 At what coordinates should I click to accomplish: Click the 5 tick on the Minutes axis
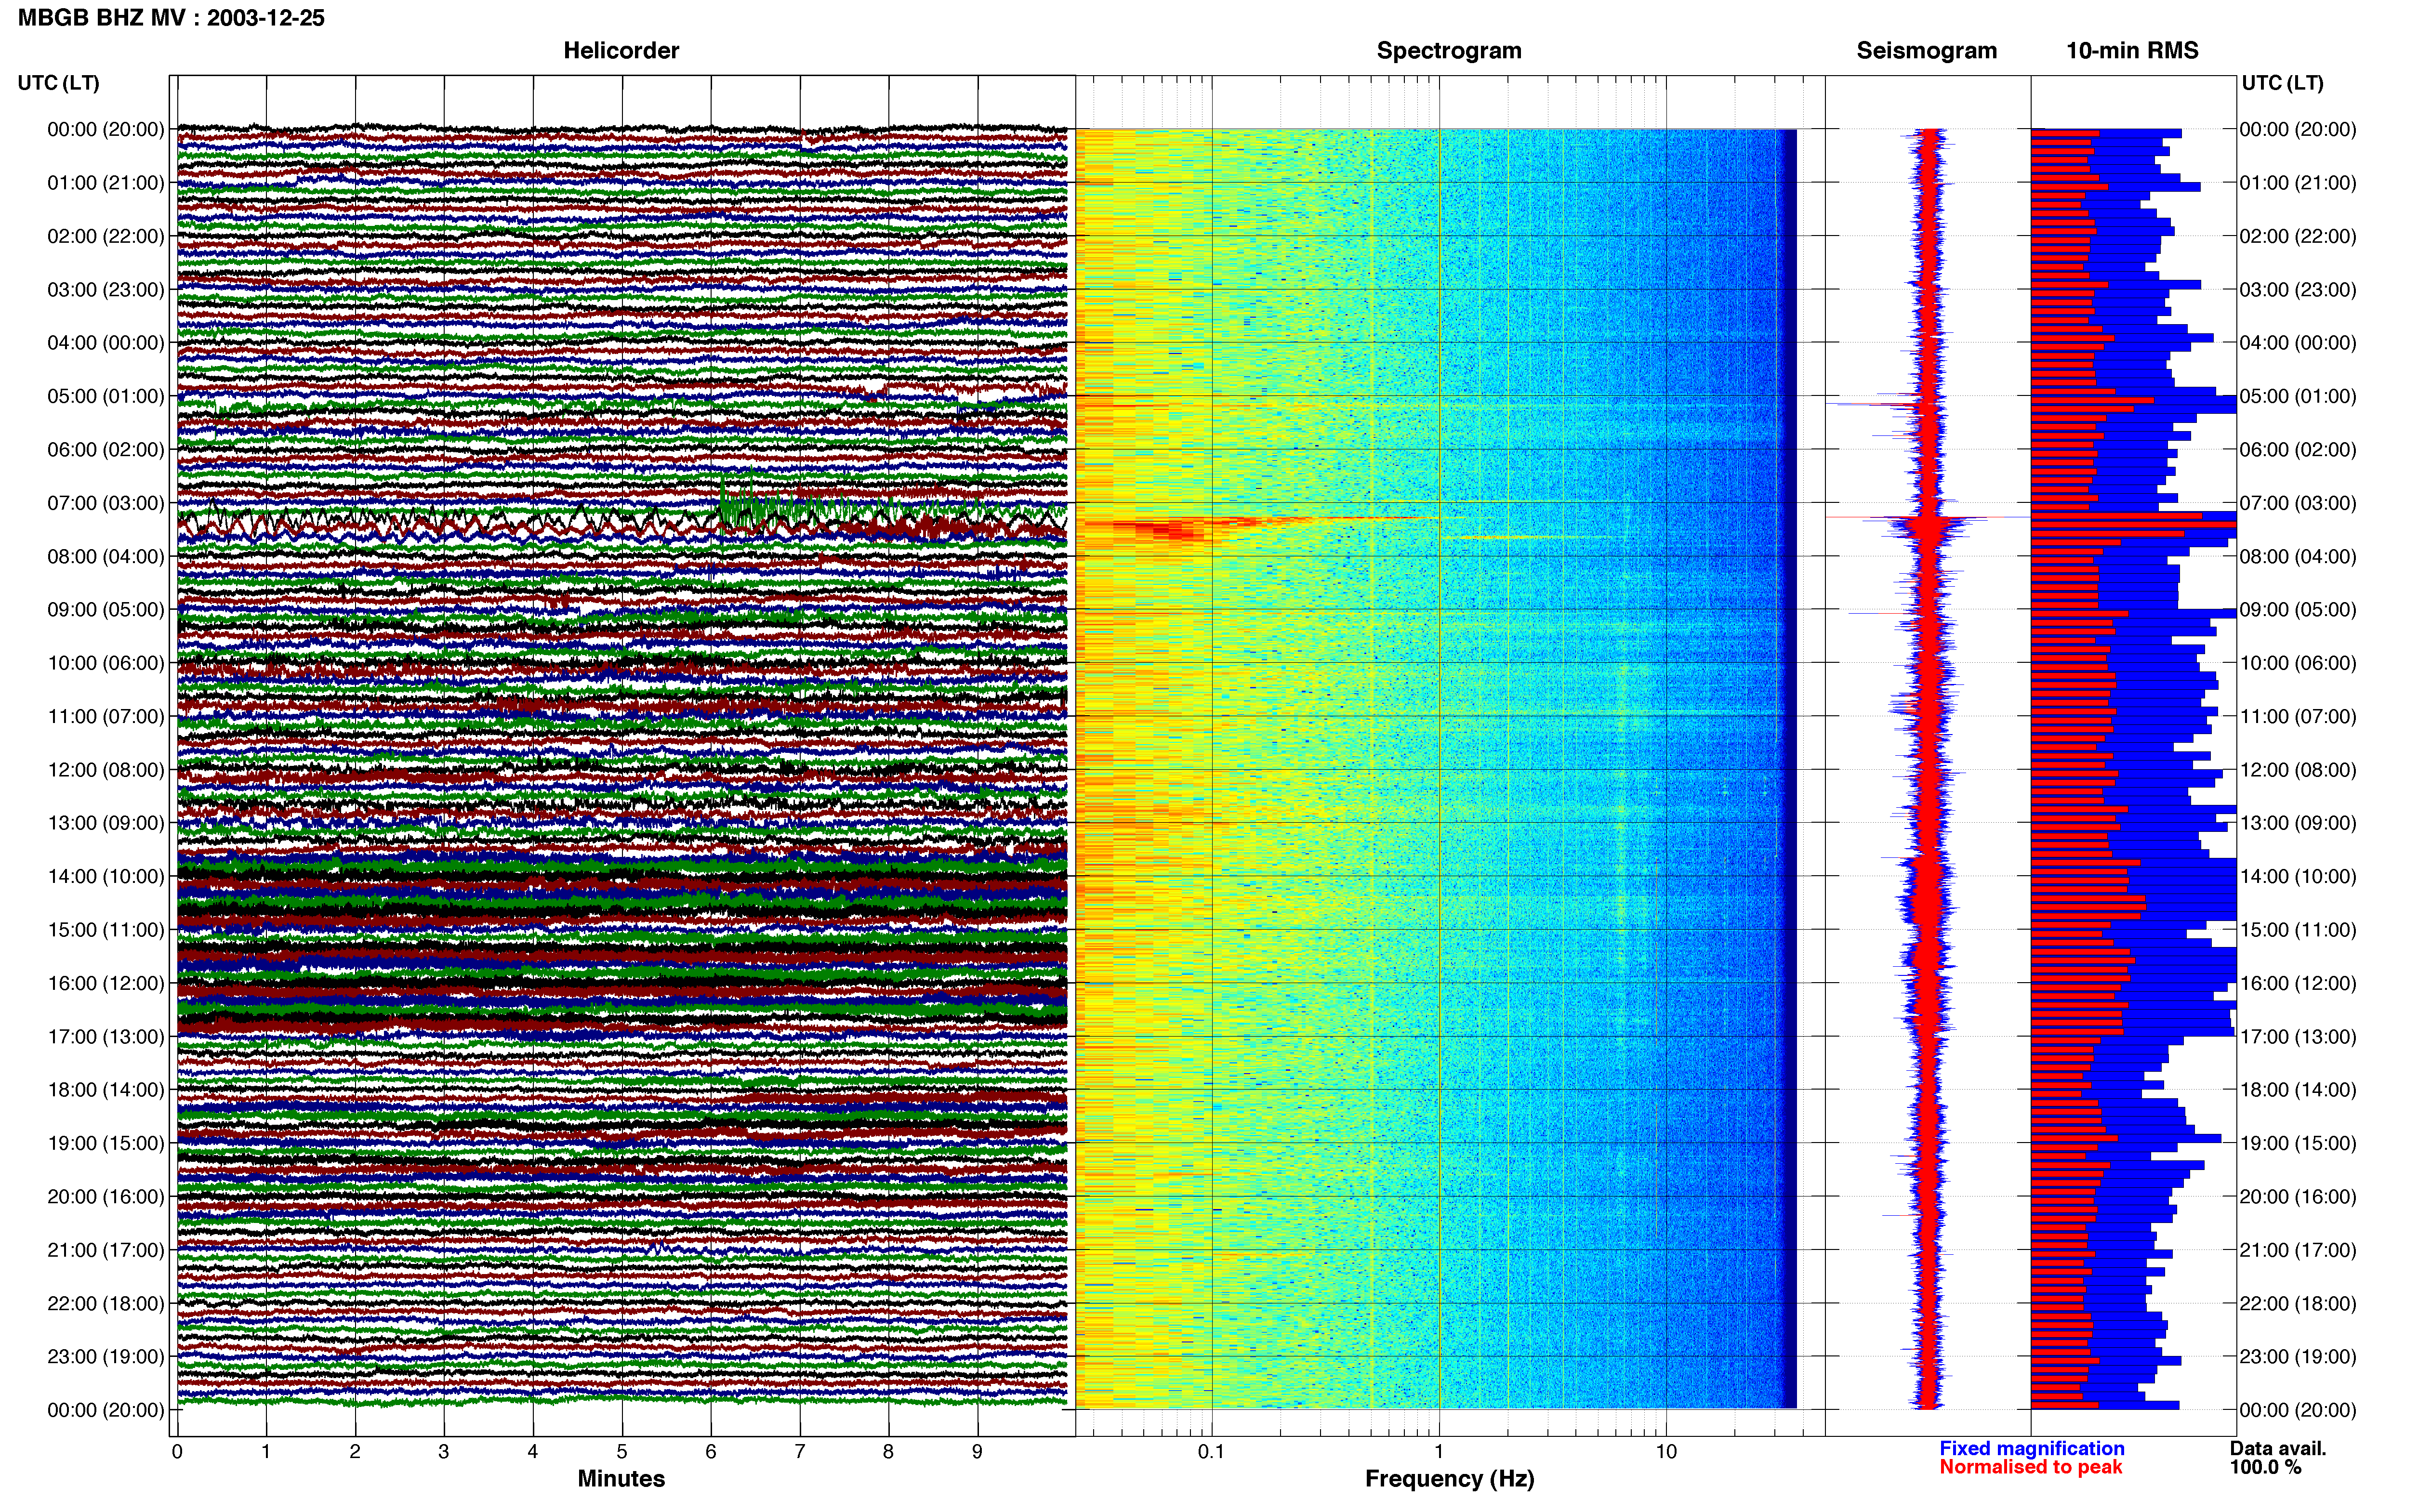coord(622,1452)
